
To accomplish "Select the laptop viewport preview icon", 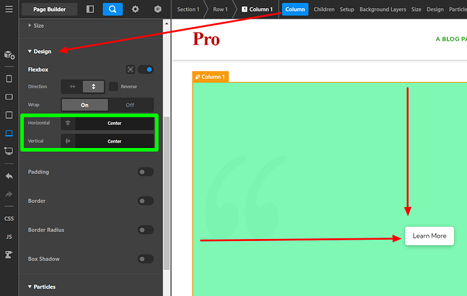I will [9, 133].
